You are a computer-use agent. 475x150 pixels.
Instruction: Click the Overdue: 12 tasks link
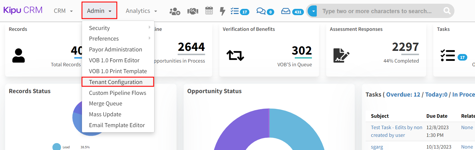click(403, 95)
